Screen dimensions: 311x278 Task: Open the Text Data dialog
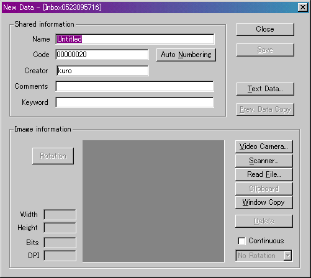click(265, 89)
